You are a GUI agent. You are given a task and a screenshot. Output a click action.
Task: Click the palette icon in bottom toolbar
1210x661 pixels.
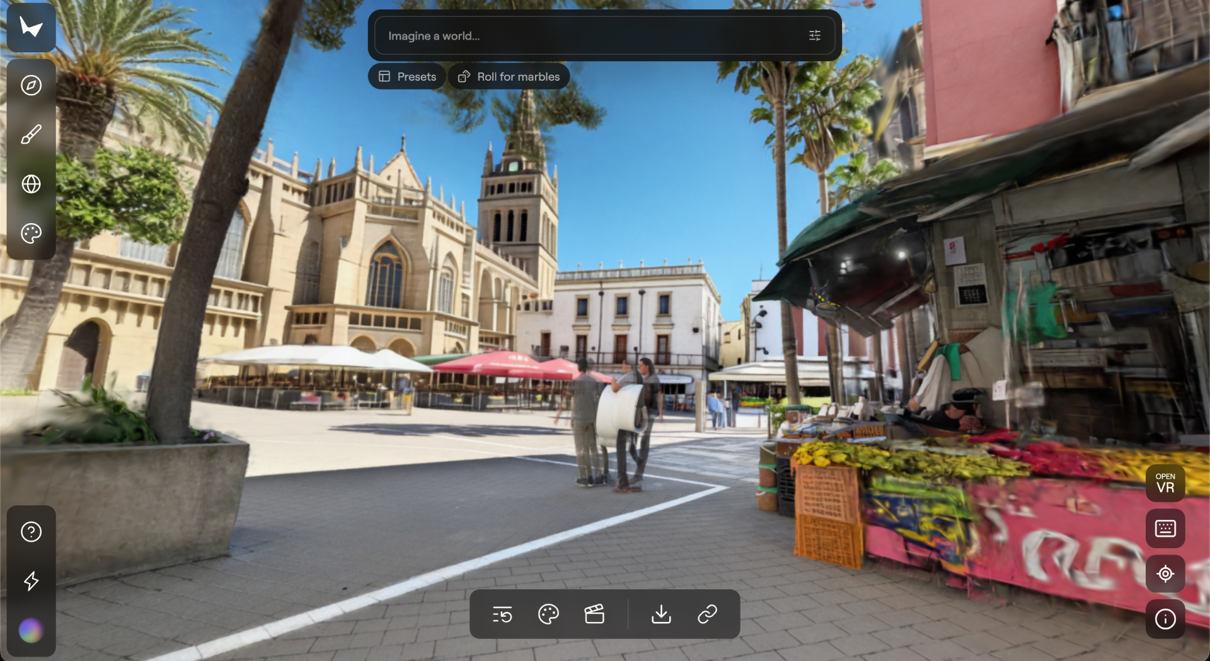pyautogui.click(x=548, y=614)
